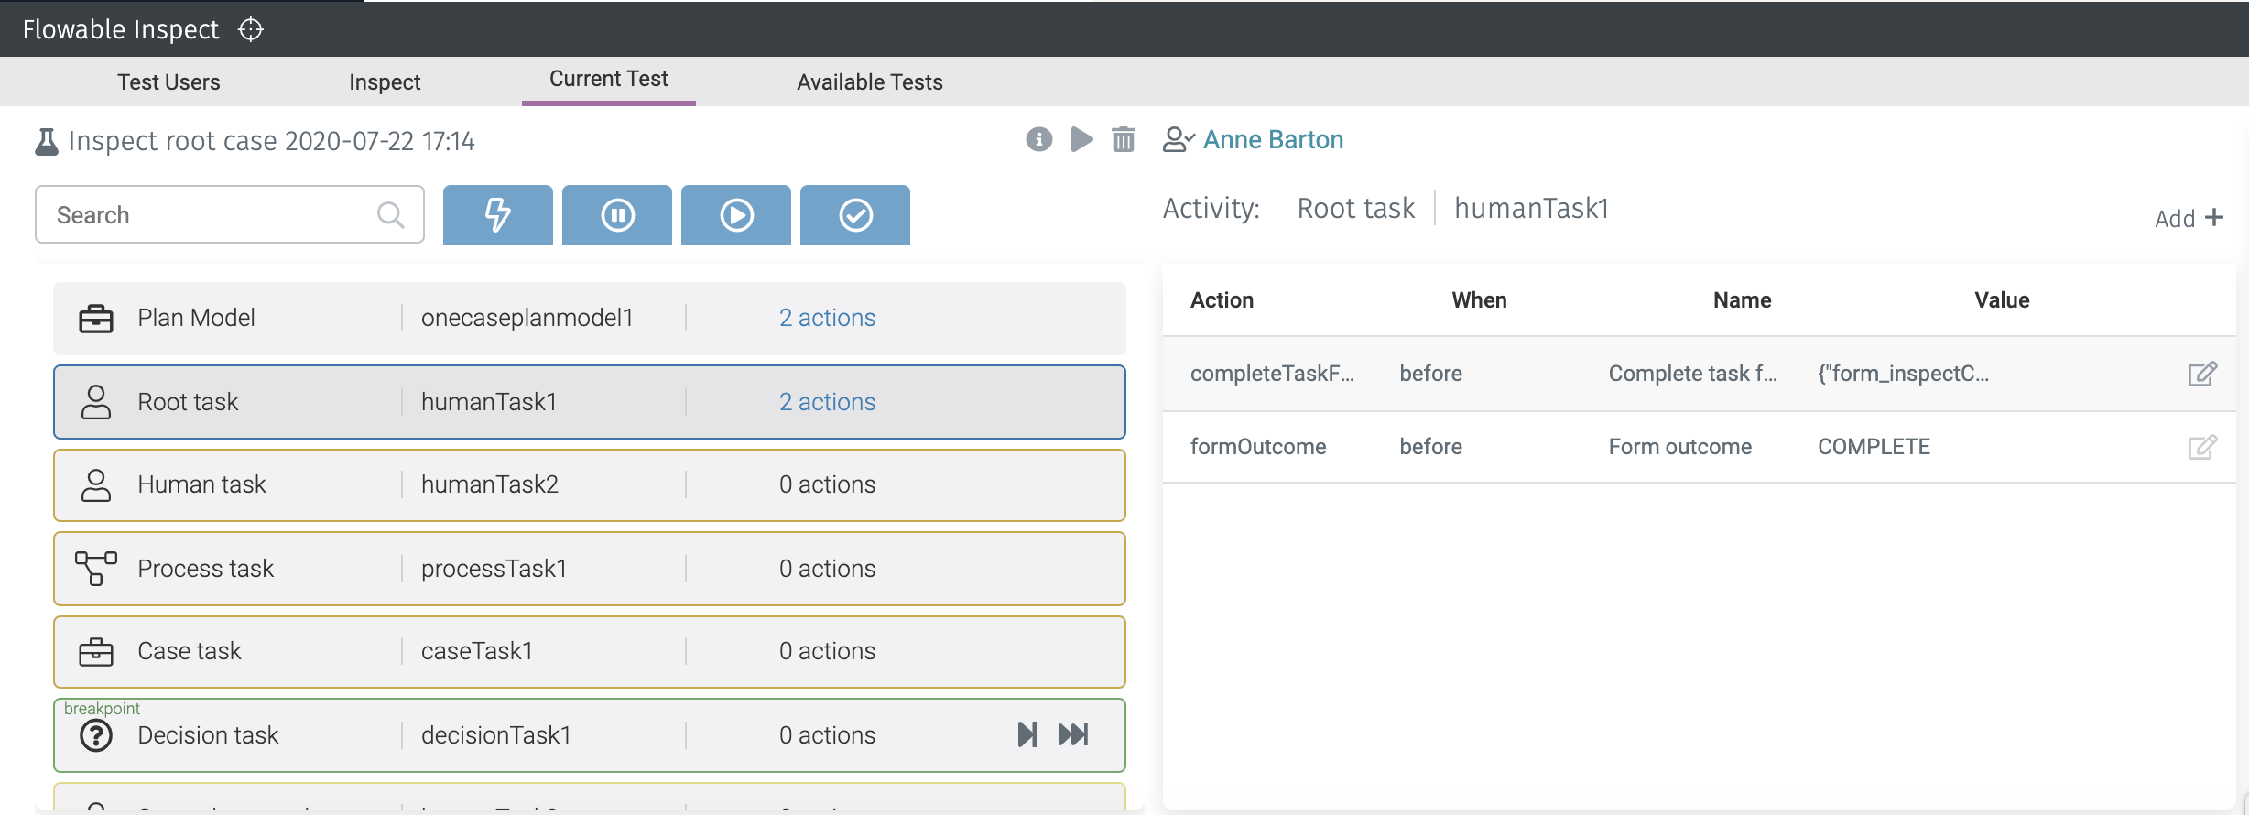This screenshot has height=815, width=2249.
Task: Click the pause circle filter button
Action: pos(616,215)
